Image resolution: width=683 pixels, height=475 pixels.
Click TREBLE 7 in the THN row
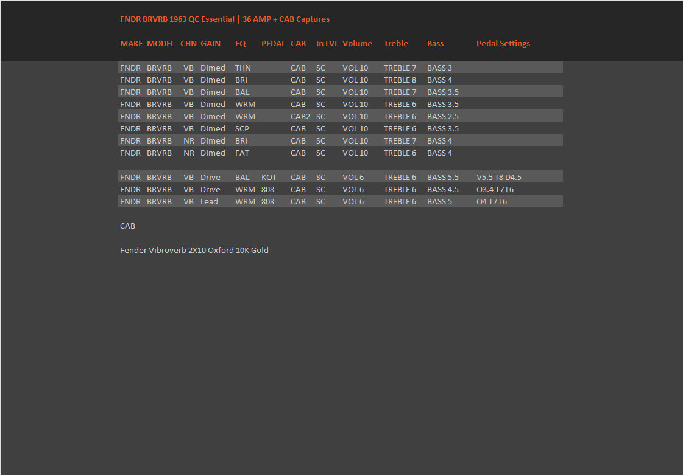click(400, 68)
